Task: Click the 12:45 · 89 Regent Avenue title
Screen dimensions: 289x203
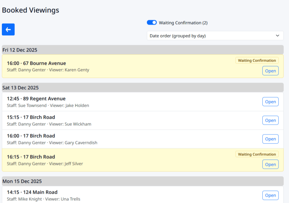Action: [x=36, y=99]
